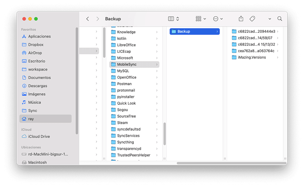The width and height of the screenshot is (304, 187).
Task: Select Dropbox in the sidebar
Action: 35,44
